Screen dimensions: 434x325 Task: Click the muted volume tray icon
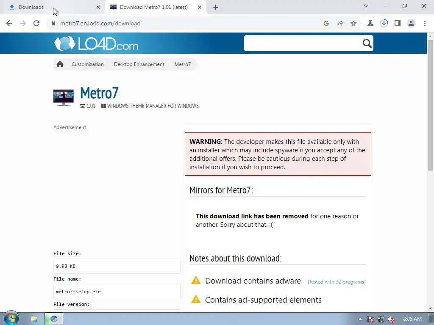[x=391, y=319]
